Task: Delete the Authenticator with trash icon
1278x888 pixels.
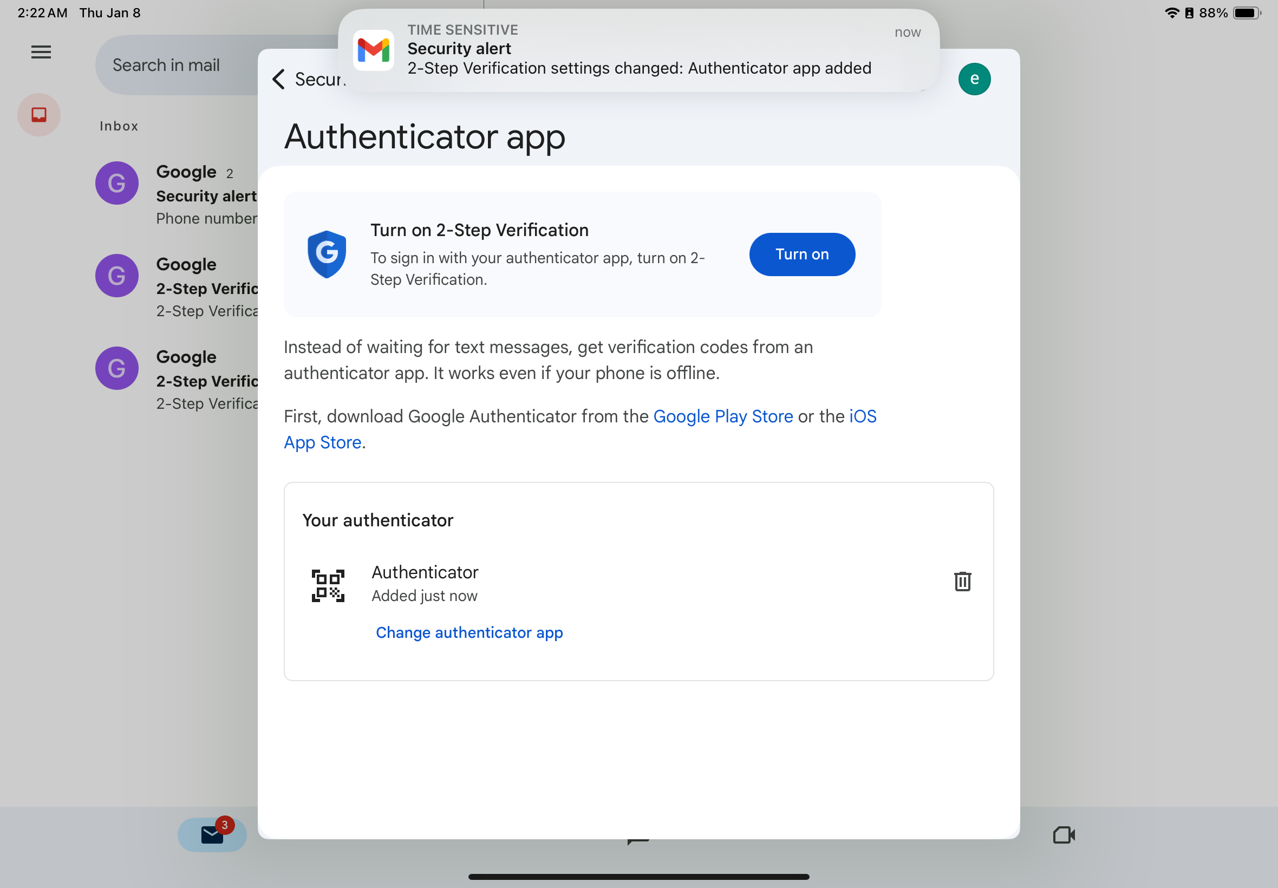Action: 962,582
